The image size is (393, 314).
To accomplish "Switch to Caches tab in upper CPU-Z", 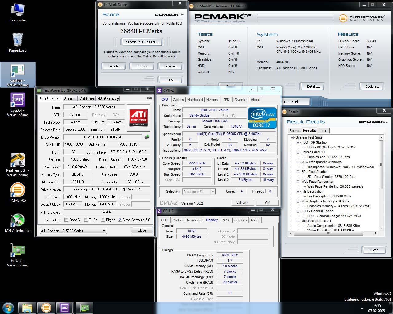I will pyautogui.click(x=178, y=100).
